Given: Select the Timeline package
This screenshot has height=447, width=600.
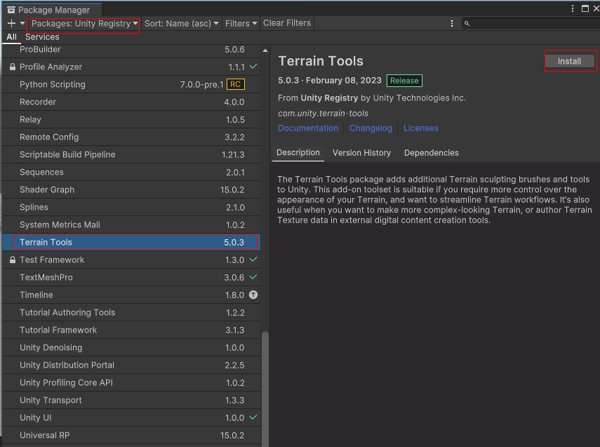Looking at the screenshot, I should (x=131, y=295).
